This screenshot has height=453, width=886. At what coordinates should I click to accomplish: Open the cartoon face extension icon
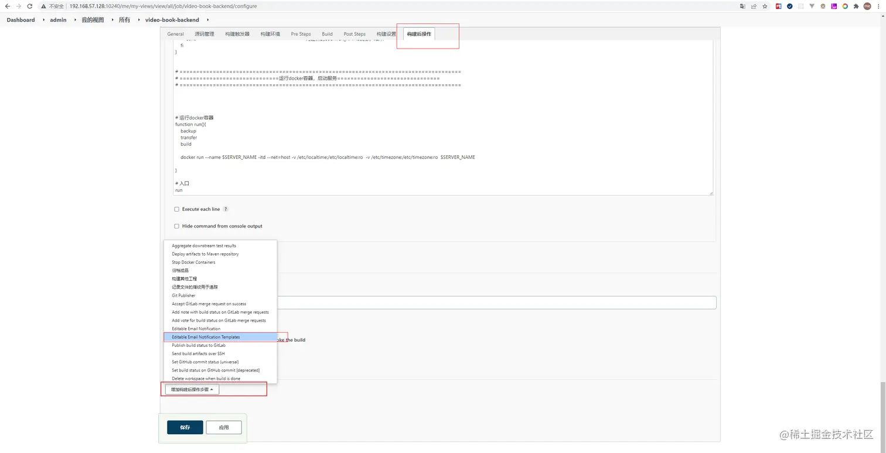click(823, 6)
